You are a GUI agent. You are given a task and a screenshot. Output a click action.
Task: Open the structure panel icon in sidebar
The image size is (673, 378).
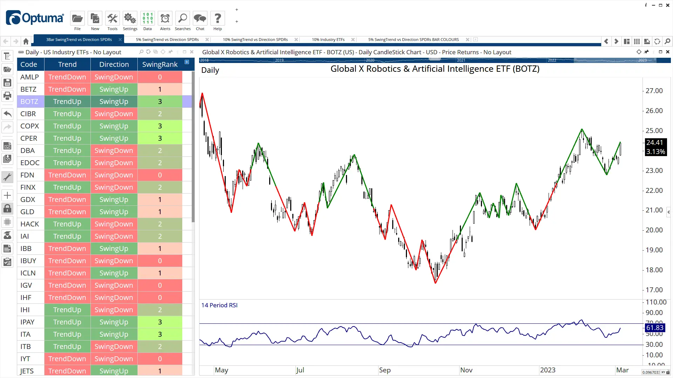[7, 56]
